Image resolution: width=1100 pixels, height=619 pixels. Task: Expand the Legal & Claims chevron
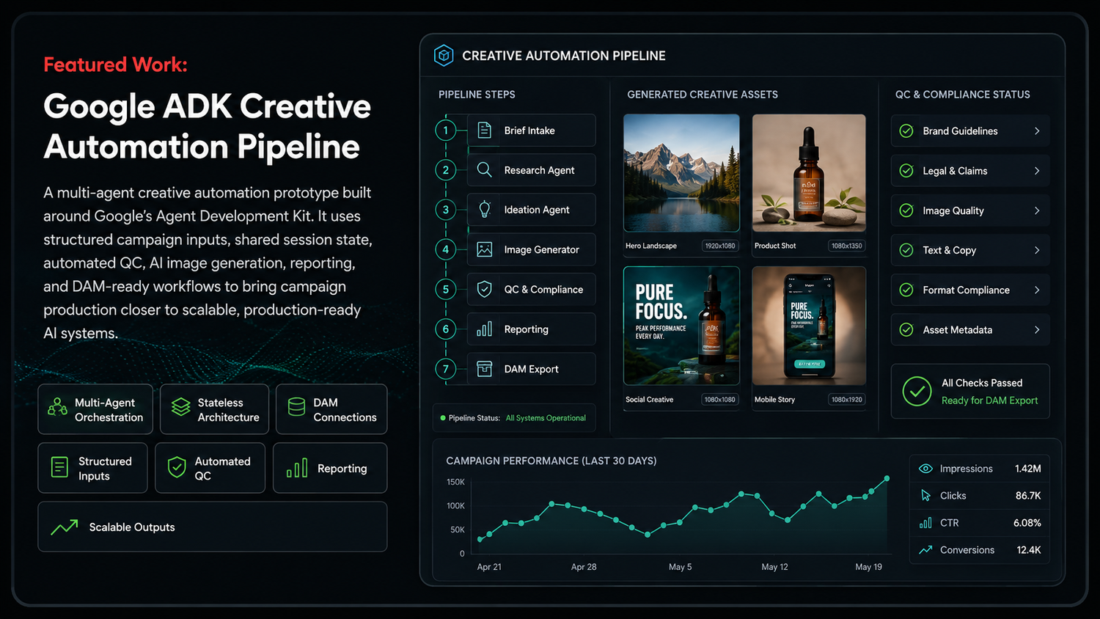tap(1037, 171)
